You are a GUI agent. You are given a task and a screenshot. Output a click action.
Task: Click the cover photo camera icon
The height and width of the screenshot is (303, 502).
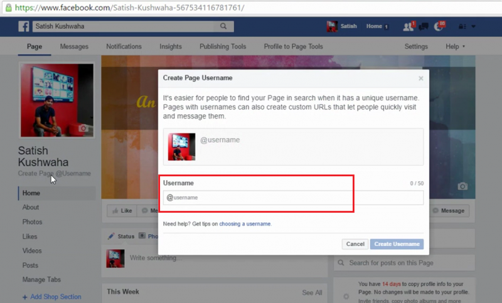[462, 186]
